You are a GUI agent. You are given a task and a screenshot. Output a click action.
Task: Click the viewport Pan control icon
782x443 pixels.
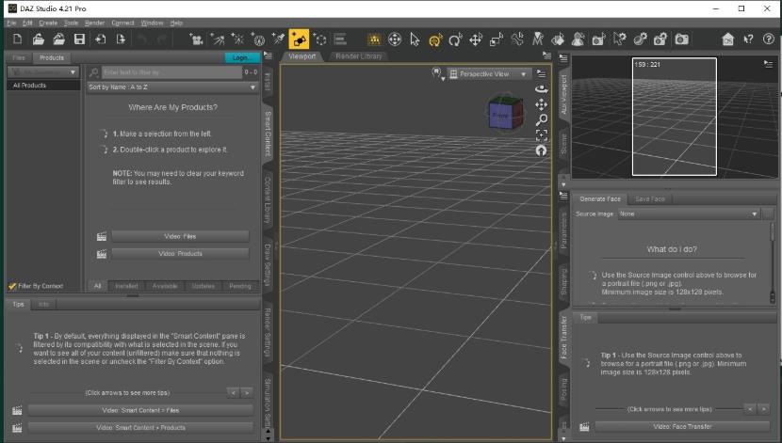(x=541, y=104)
